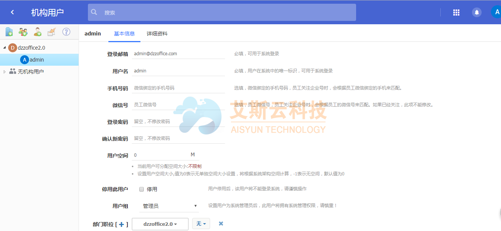The height and width of the screenshot is (231, 501).
Task: Select admin user in the tree
Action: coord(37,60)
